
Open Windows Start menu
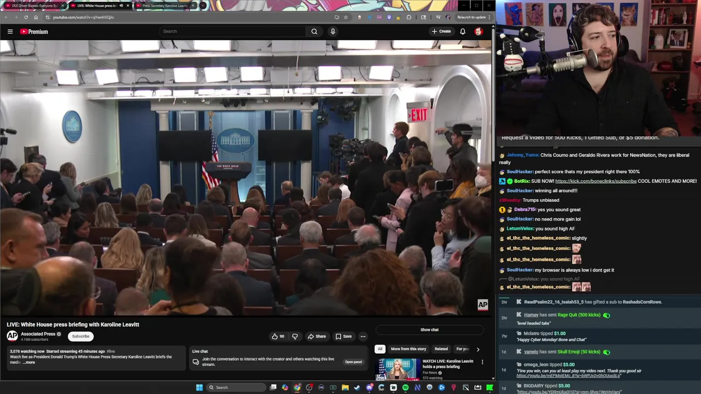199,387
